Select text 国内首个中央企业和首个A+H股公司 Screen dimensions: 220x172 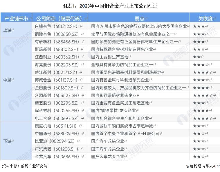pyautogui.click(x=125, y=134)
